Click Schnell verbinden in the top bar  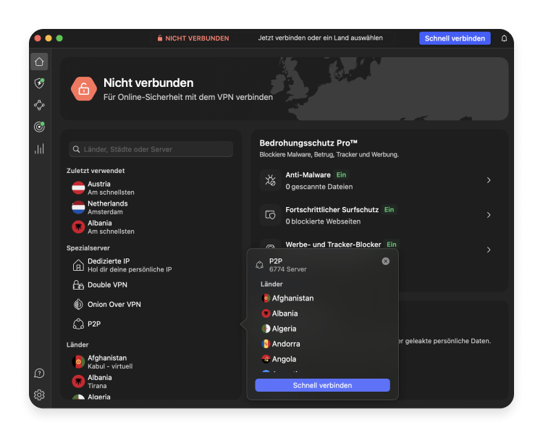[454, 38]
